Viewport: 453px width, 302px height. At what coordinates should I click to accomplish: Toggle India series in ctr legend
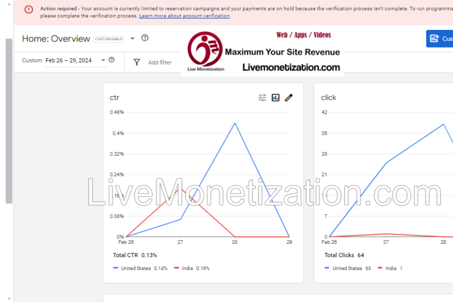(187, 268)
